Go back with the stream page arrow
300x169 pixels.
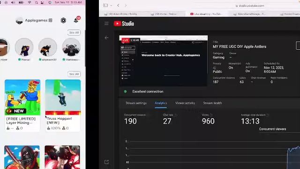[x=106, y=38]
